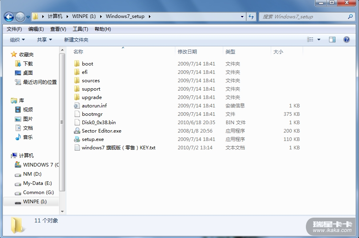Open the 文件(F) menu
The height and width of the screenshot is (238, 359).
tap(14, 29)
